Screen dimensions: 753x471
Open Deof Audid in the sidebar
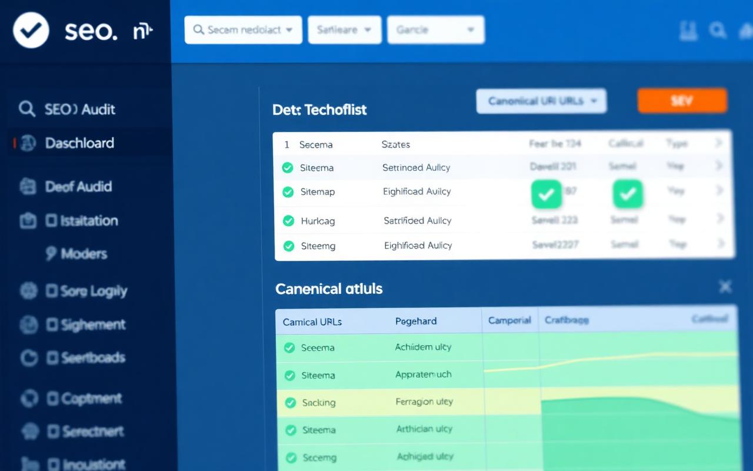(x=78, y=187)
